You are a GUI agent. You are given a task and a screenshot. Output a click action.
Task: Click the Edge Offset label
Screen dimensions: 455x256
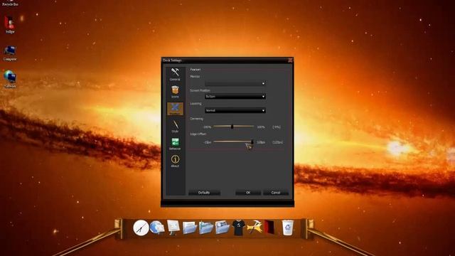point(198,134)
